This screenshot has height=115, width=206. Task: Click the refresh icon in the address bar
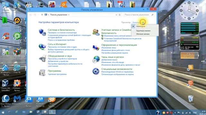[120, 15]
